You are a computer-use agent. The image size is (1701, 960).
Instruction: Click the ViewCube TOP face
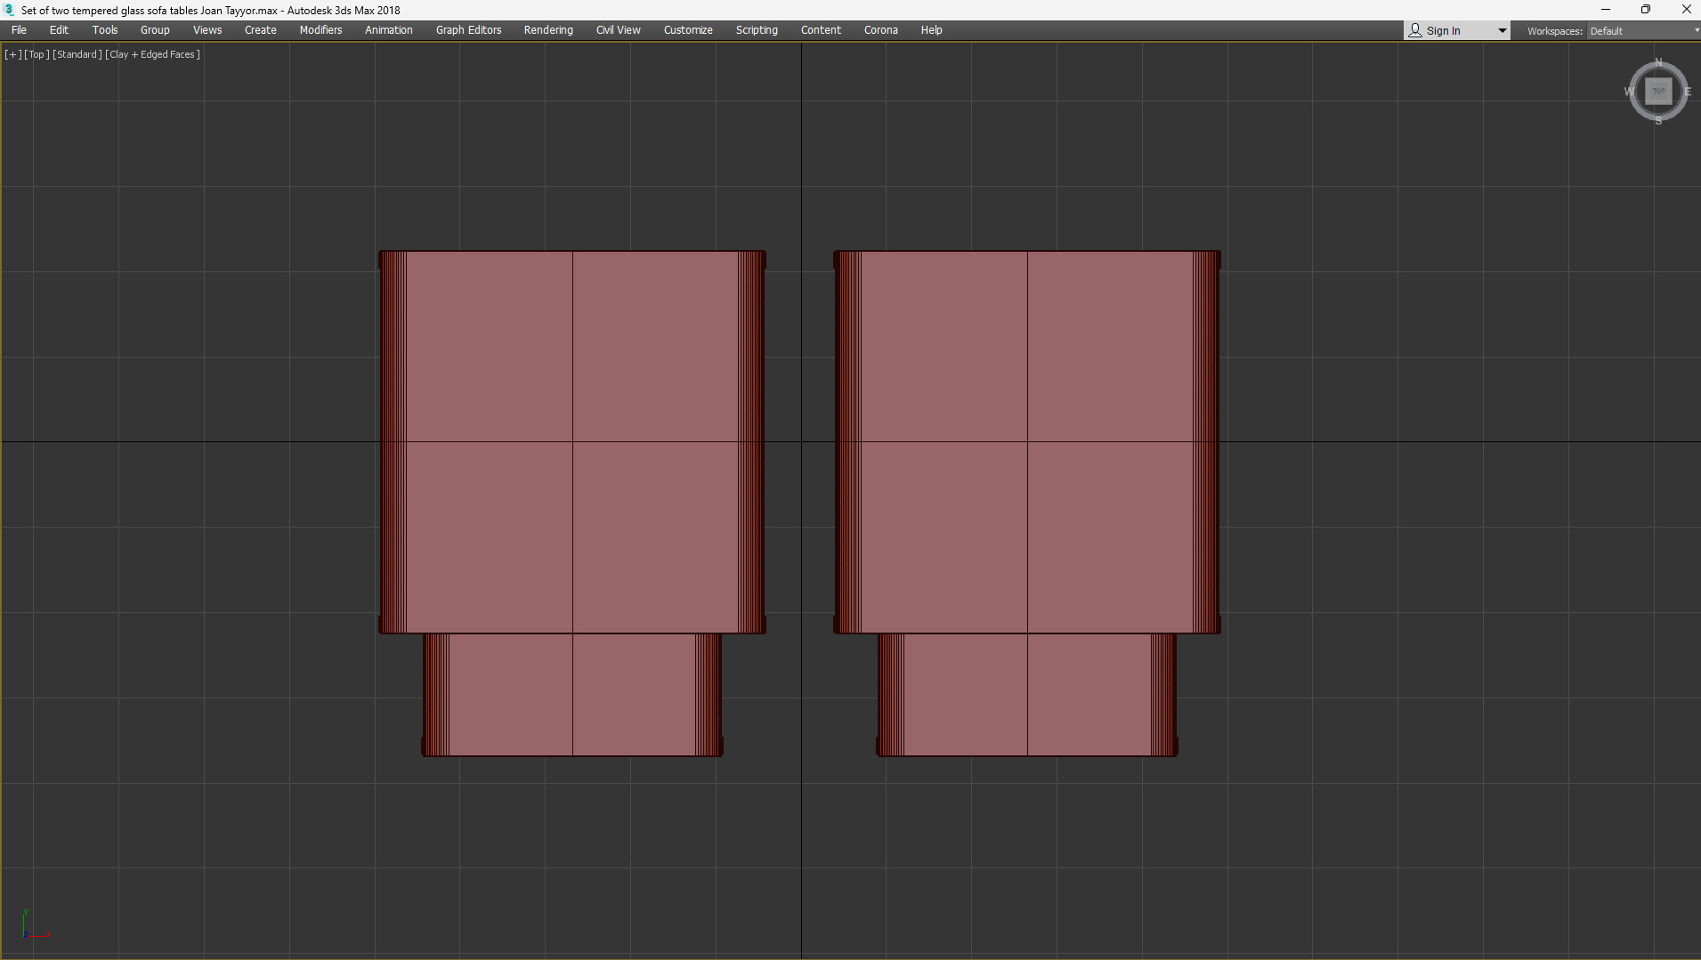1658,91
